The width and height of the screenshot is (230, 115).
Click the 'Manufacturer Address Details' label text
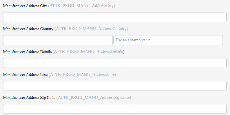(x=27, y=52)
